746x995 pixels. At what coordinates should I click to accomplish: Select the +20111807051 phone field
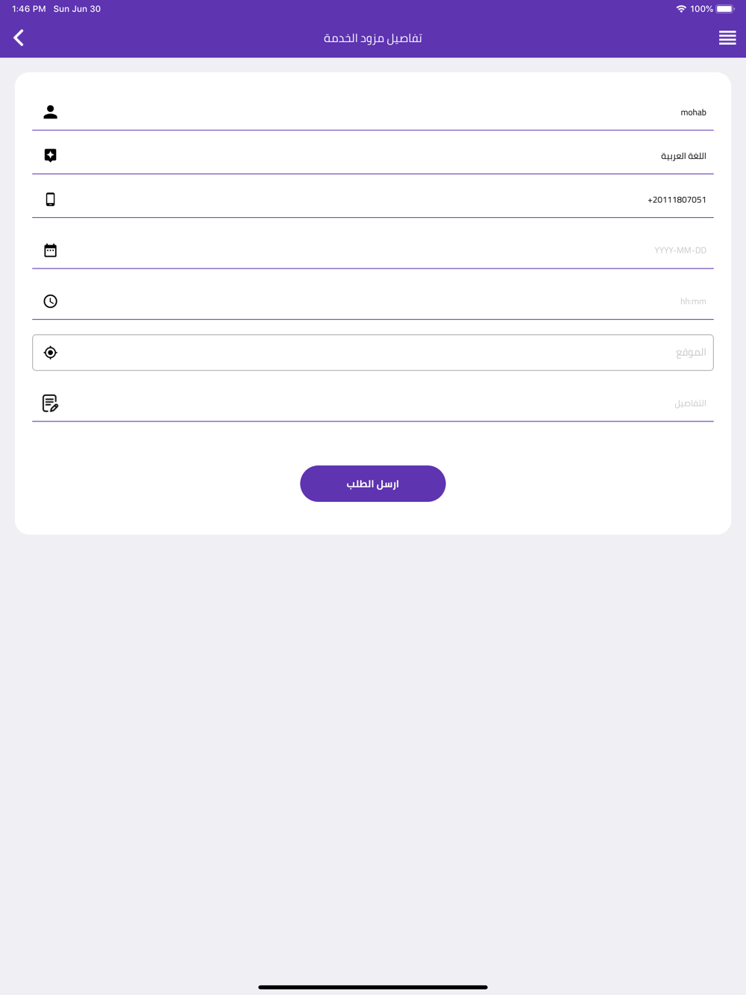[373, 199]
